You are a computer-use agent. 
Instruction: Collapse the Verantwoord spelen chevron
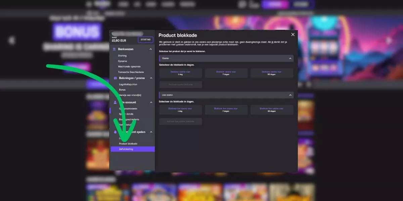pos(151,132)
